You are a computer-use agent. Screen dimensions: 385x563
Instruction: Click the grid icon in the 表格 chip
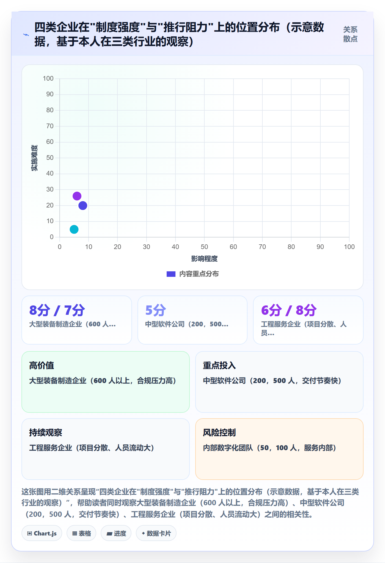(x=75, y=534)
